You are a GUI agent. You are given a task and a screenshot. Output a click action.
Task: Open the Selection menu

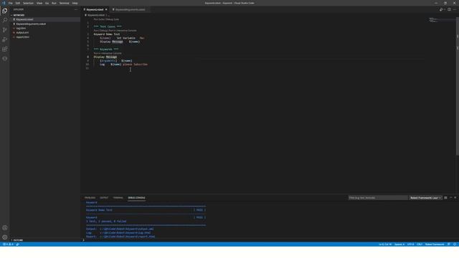click(28, 3)
